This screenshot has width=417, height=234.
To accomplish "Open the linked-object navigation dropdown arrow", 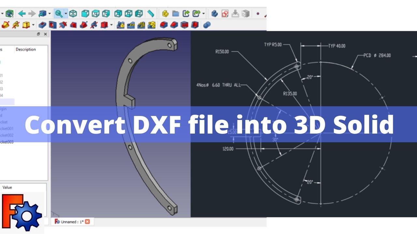I will pos(50,14).
